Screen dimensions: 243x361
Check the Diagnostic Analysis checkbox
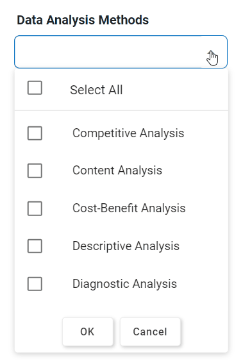tap(35, 283)
